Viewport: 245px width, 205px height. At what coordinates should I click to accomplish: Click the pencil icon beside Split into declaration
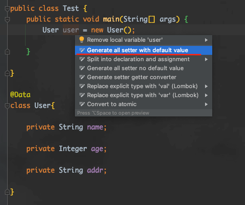82,59
